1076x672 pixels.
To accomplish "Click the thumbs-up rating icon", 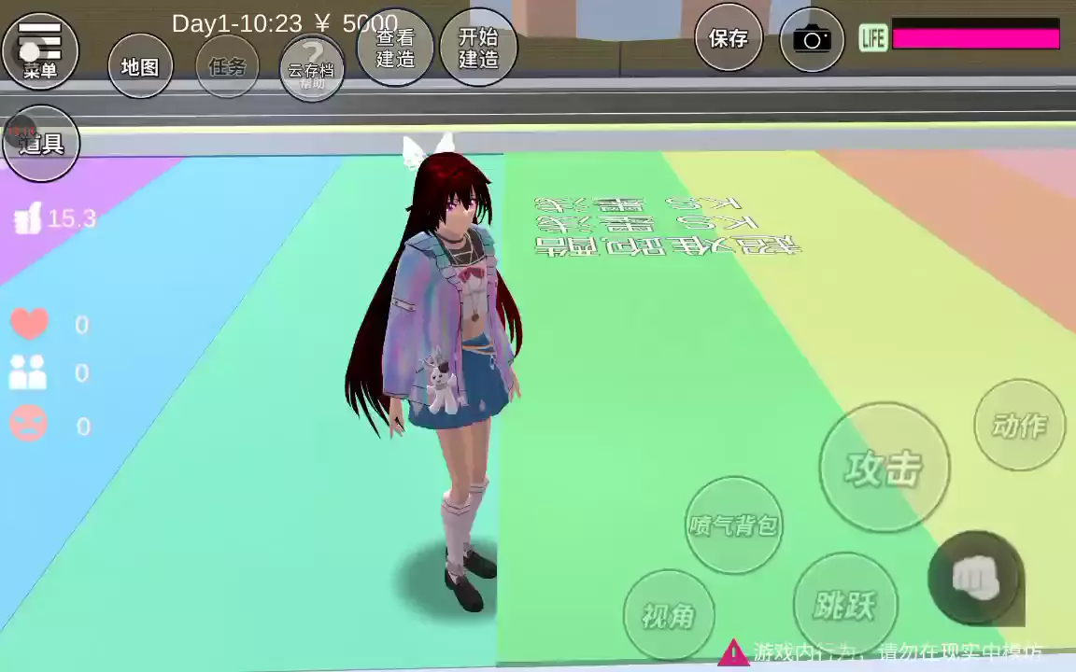I will (27, 219).
